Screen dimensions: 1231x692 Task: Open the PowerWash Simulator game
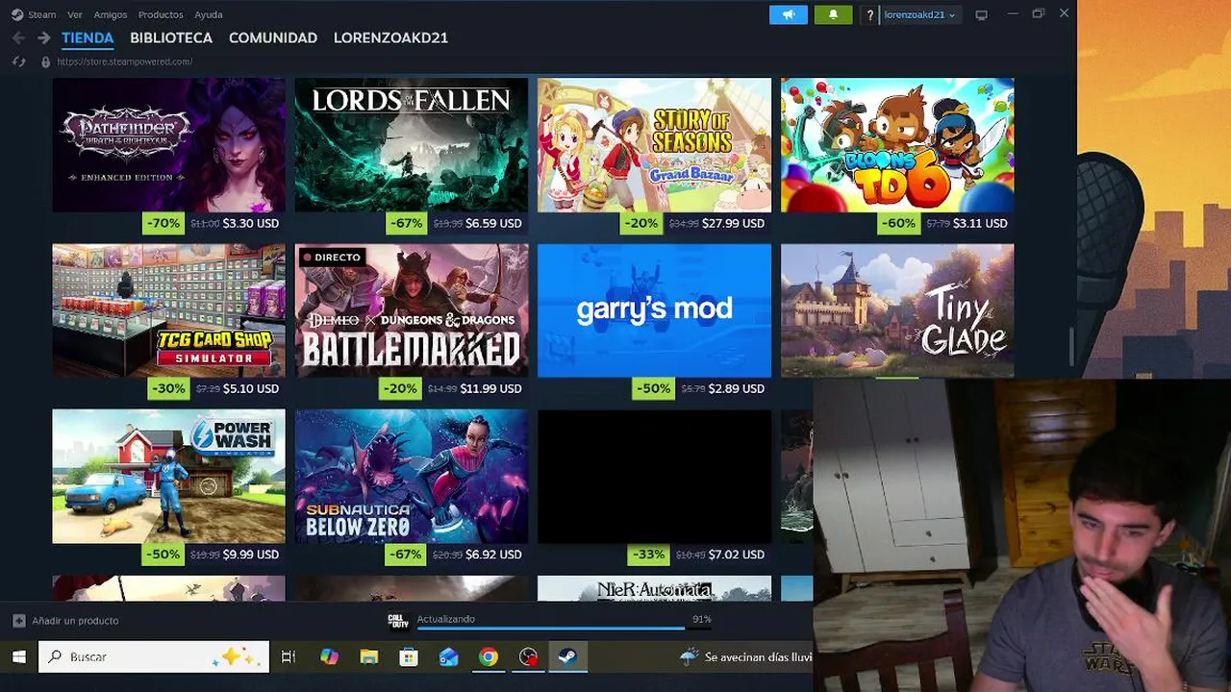(168, 477)
